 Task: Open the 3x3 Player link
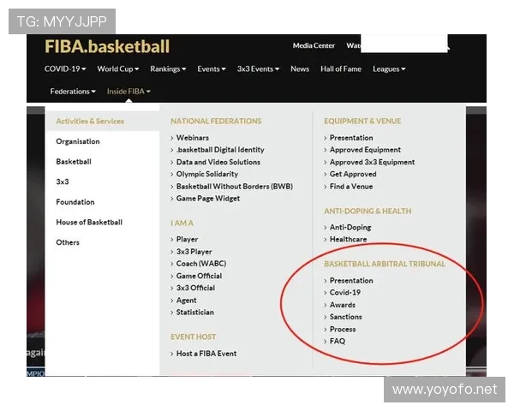click(x=194, y=252)
